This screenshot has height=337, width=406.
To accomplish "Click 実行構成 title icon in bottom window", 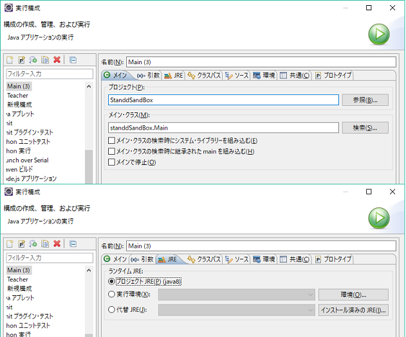I will (8, 192).
